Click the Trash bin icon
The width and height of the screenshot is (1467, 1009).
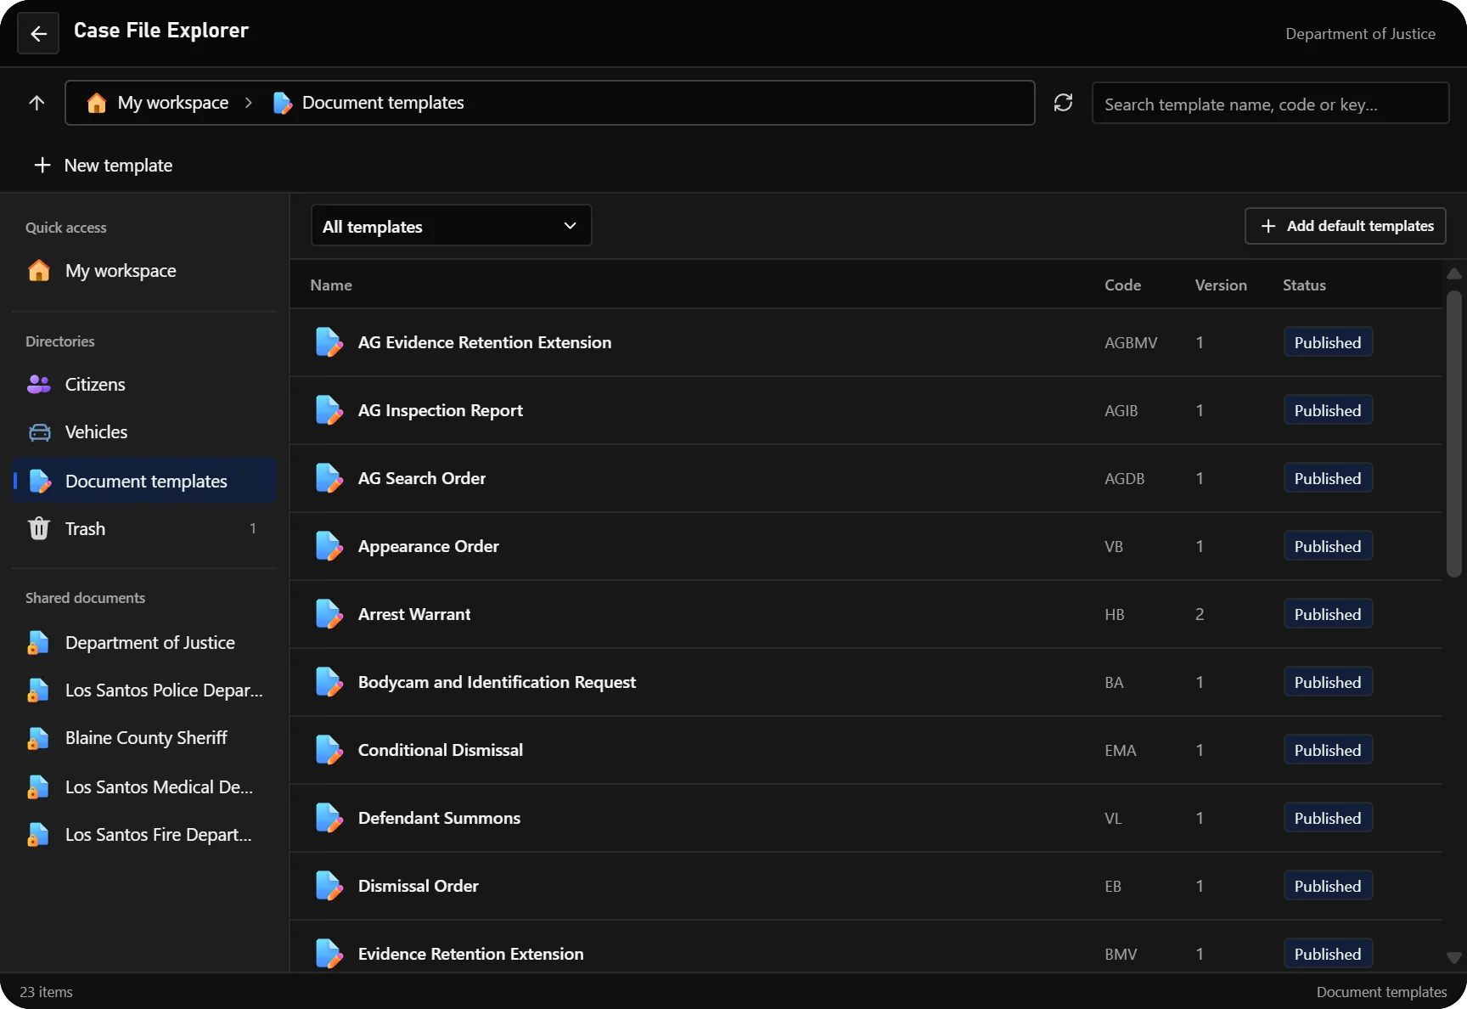[39, 528]
